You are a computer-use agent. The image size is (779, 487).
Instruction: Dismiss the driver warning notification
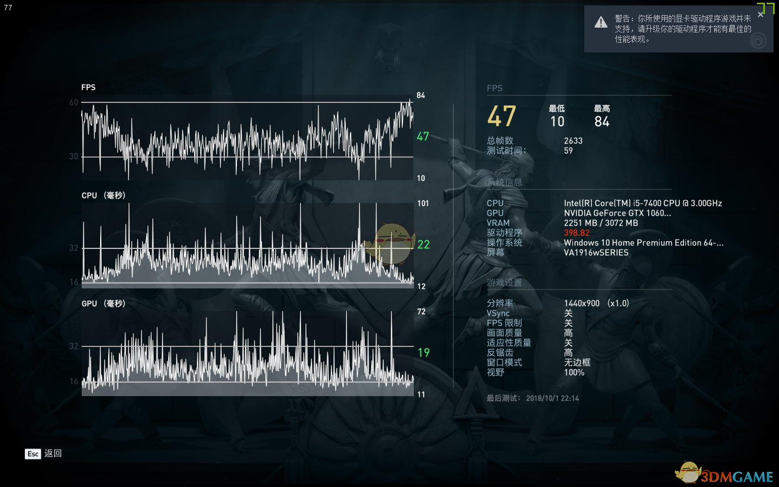pyautogui.click(x=761, y=15)
